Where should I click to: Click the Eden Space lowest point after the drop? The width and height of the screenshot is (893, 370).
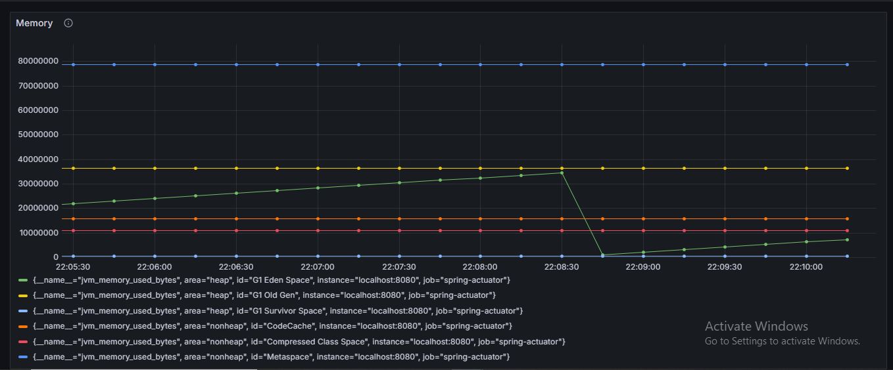[x=602, y=255]
